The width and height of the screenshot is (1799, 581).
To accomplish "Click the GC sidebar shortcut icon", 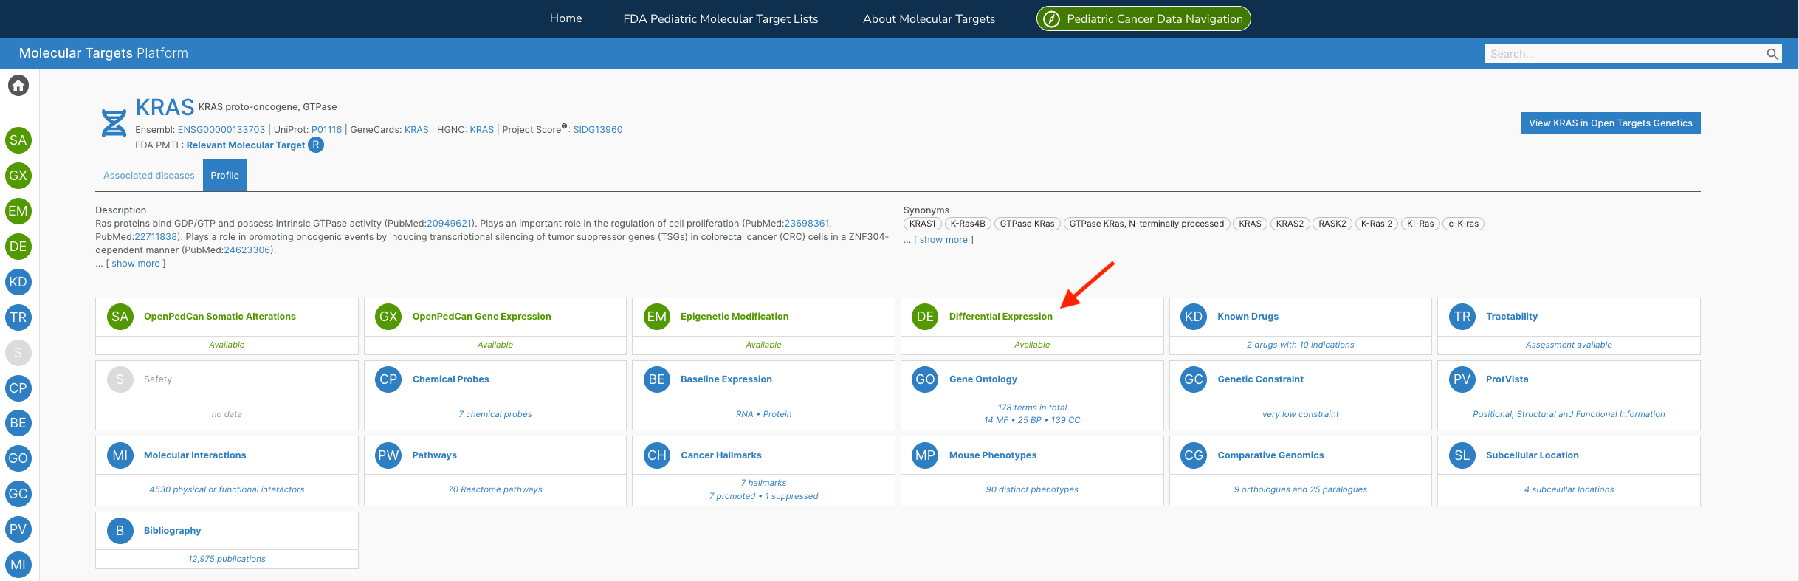I will tap(18, 494).
